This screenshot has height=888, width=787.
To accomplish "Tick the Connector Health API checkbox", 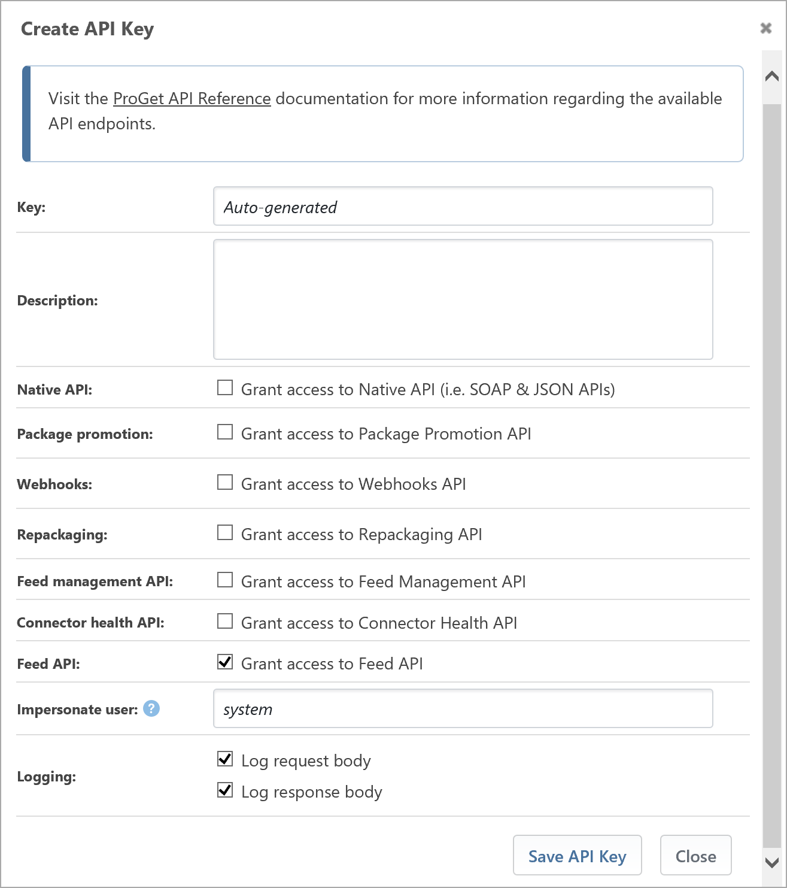I will (225, 621).
